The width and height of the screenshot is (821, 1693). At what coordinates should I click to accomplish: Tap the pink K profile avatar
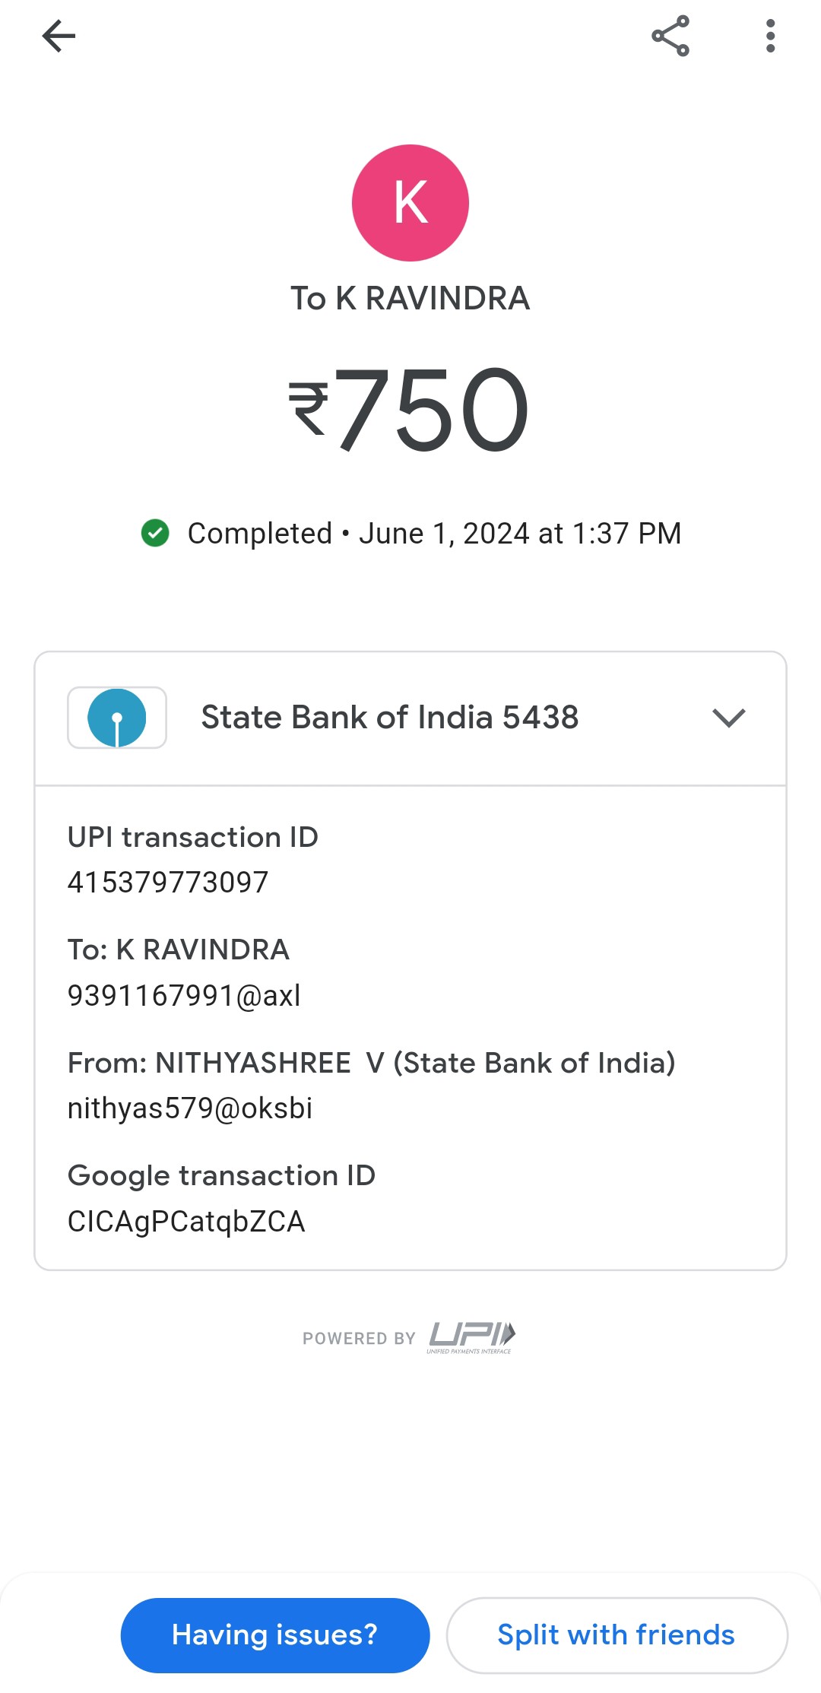(410, 203)
